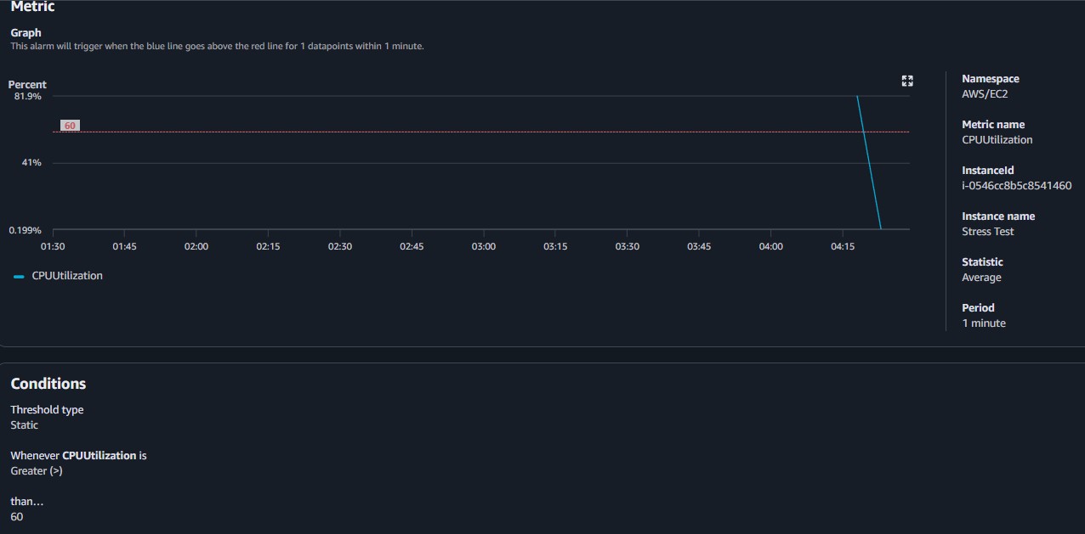The width and height of the screenshot is (1085, 534).
Task: Expand the metric graph to fullscreen
Action: (906, 81)
